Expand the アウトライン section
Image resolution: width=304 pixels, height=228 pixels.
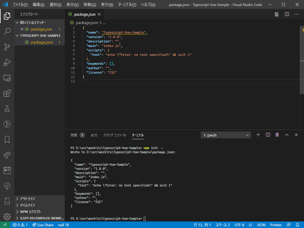tap(27, 199)
